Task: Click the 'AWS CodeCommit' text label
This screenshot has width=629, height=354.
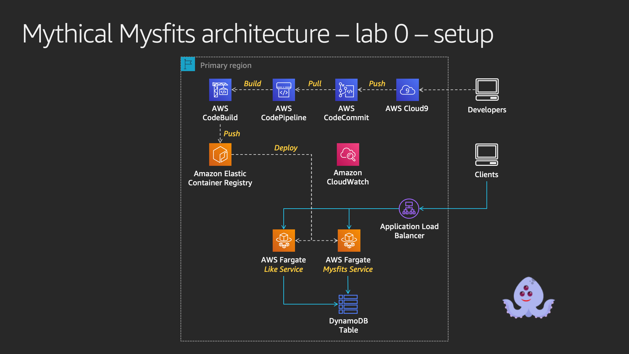Action: [x=346, y=113]
